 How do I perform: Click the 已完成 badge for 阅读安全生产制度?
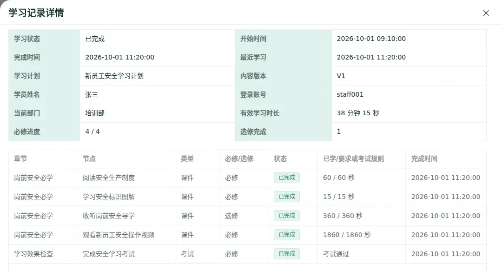(x=287, y=178)
